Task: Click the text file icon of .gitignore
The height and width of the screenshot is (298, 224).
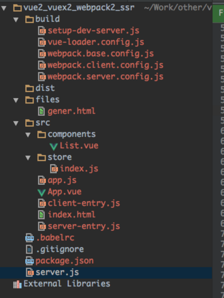Action: tap(29, 250)
